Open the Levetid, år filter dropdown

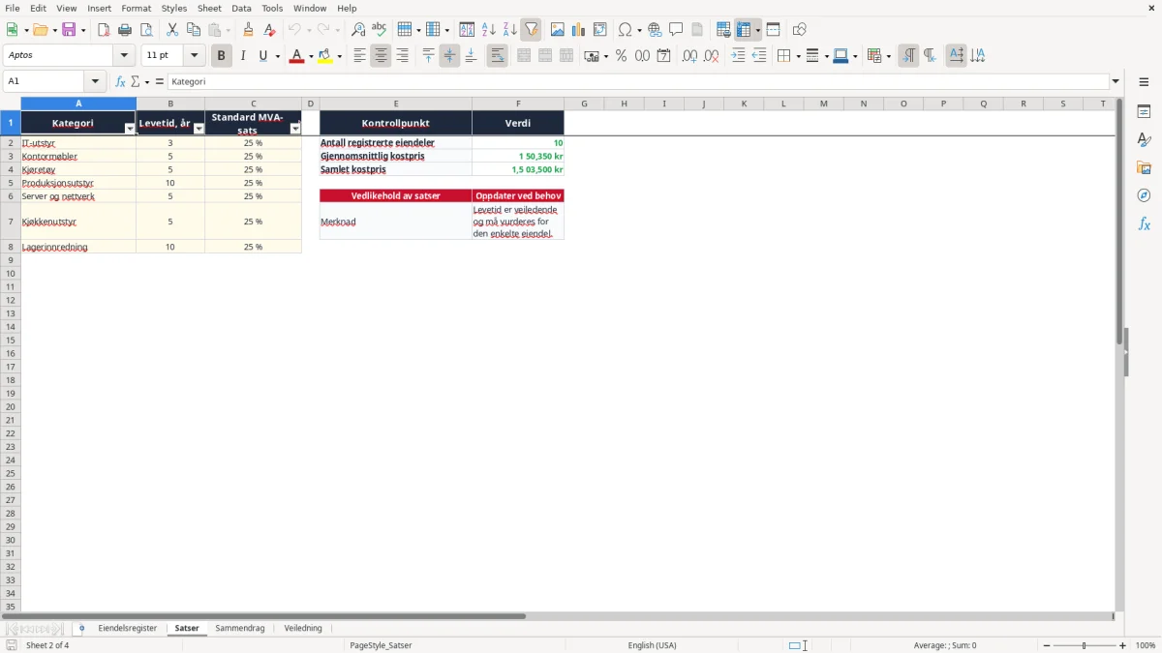pos(199,129)
